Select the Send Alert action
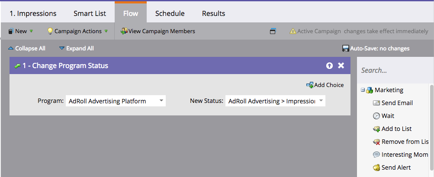The width and height of the screenshot is (434, 177). point(396,168)
